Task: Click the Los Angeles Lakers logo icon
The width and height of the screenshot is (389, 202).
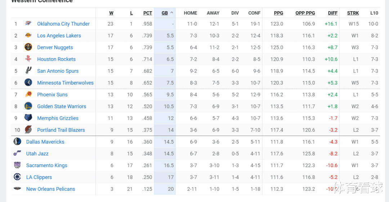Action: click(x=28, y=36)
